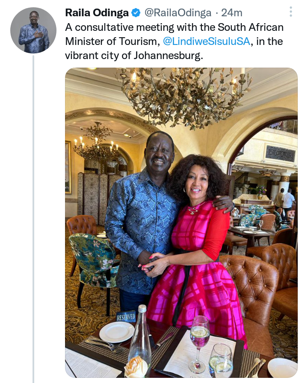The width and height of the screenshot is (308, 383).
Task: Click the vertical thread line below the avatar
Action: (x=33, y=219)
